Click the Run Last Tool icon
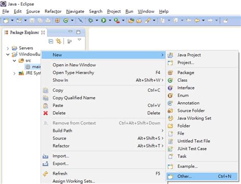This screenshot has height=184, width=241. click(x=116, y=21)
